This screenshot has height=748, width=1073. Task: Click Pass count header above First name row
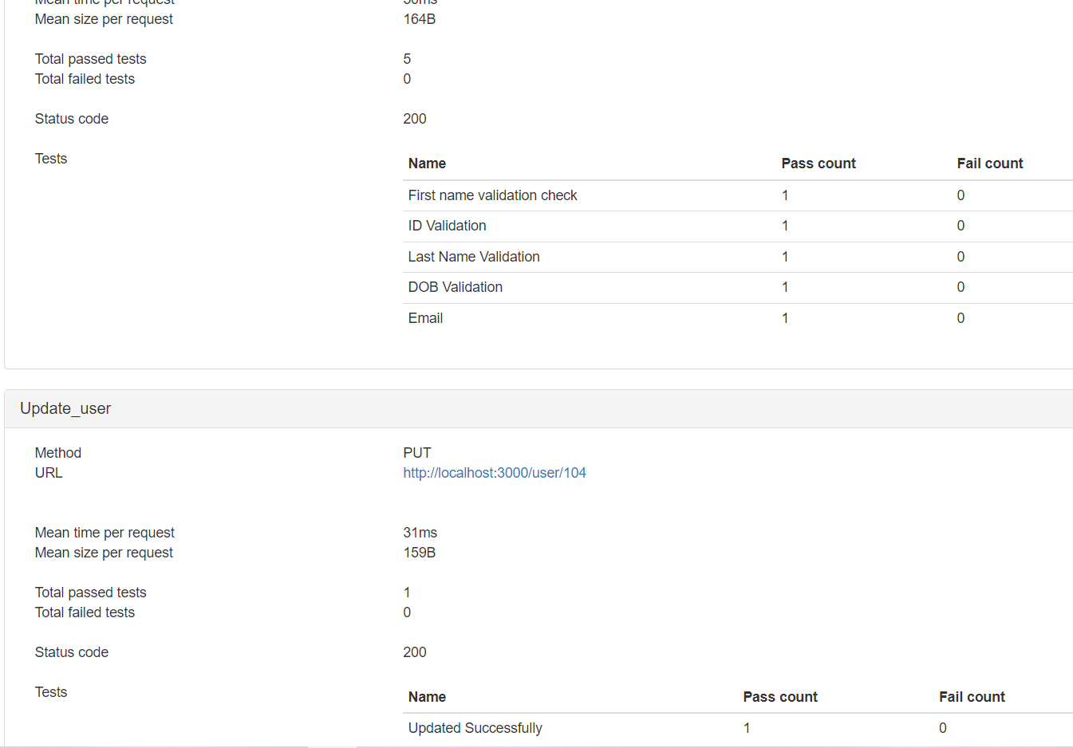coord(819,163)
